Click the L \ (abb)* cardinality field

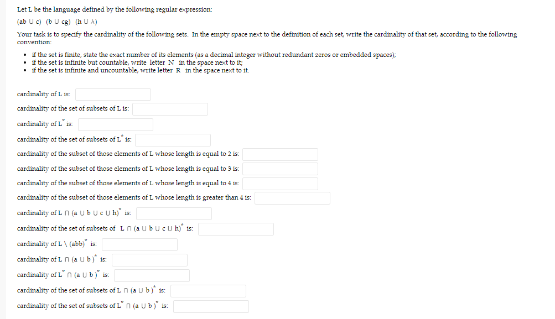click(139, 244)
